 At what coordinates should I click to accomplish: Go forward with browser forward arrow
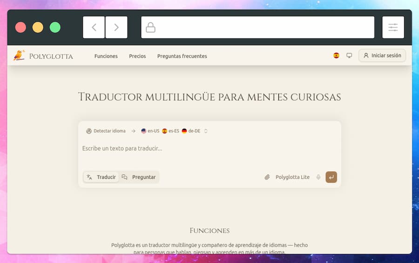click(116, 27)
